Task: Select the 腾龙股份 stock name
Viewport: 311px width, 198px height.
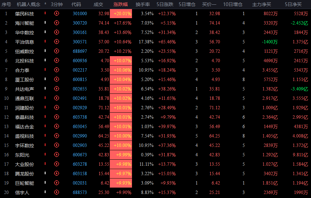Action: (x=25, y=174)
